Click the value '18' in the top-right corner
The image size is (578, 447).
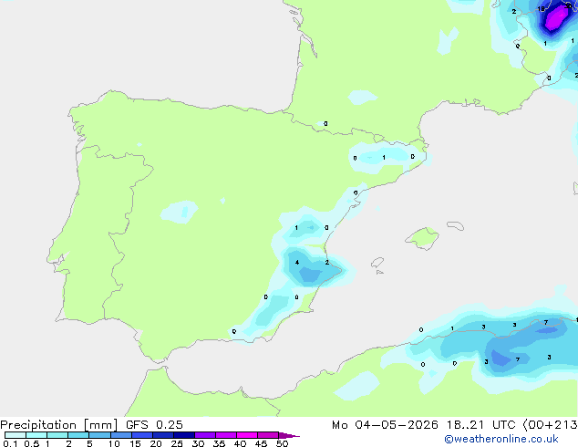click(542, 9)
